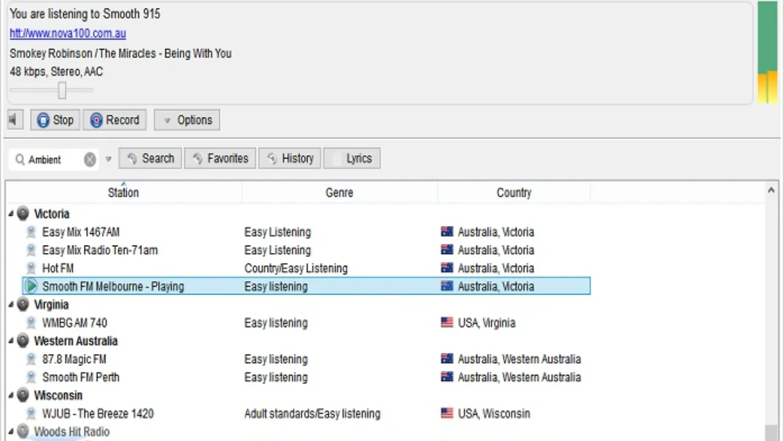Screen dimensions: 784x441
Task: Open the search field dropdown arrow
Action: [108, 159]
